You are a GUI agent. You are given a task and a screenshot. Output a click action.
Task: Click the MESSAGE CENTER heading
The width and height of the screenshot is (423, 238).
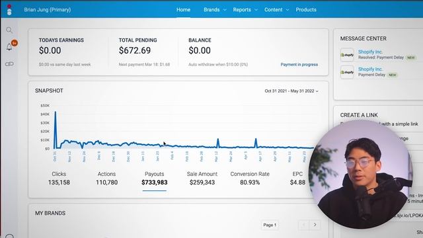coord(363,38)
